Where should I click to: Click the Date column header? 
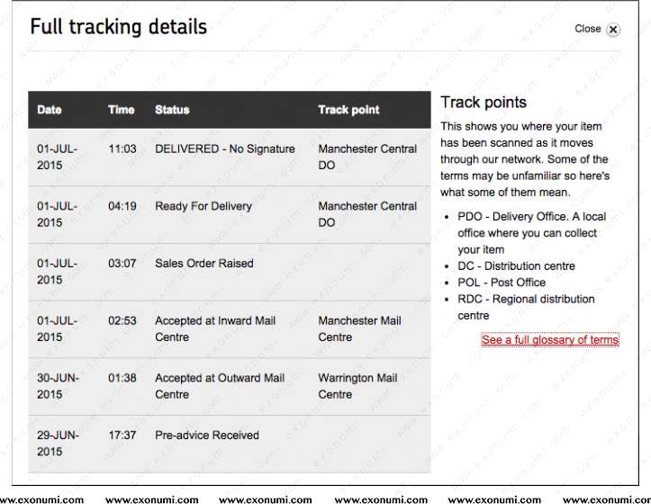(50, 110)
